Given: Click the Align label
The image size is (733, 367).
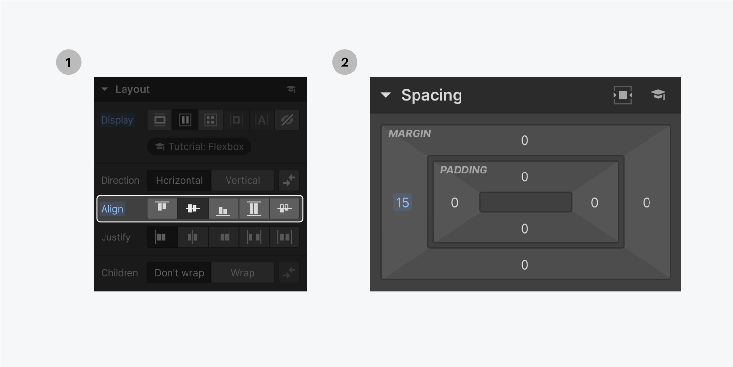Looking at the screenshot, I should (x=112, y=209).
